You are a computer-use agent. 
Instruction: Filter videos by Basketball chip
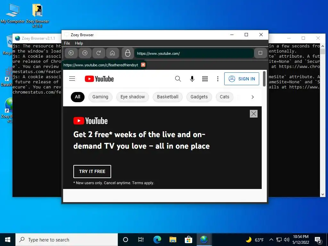[168, 97]
